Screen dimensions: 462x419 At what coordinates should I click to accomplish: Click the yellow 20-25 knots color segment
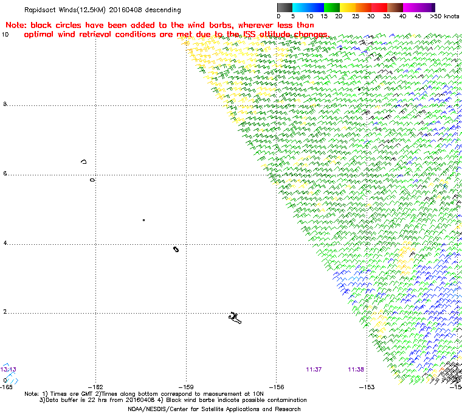pyautogui.click(x=348, y=7)
